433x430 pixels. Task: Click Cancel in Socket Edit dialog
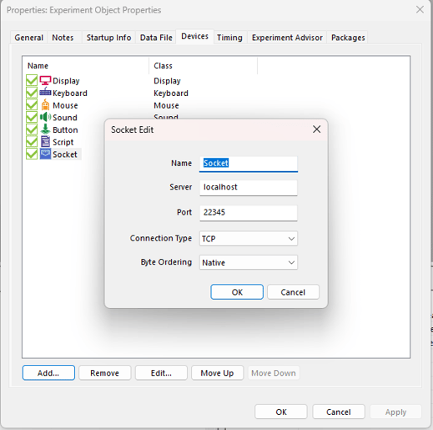pyautogui.click(x=293, y=292)
